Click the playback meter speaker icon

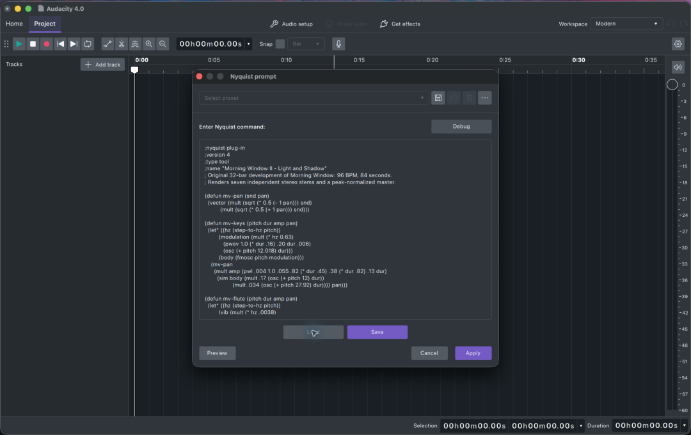tap(678, 67)
